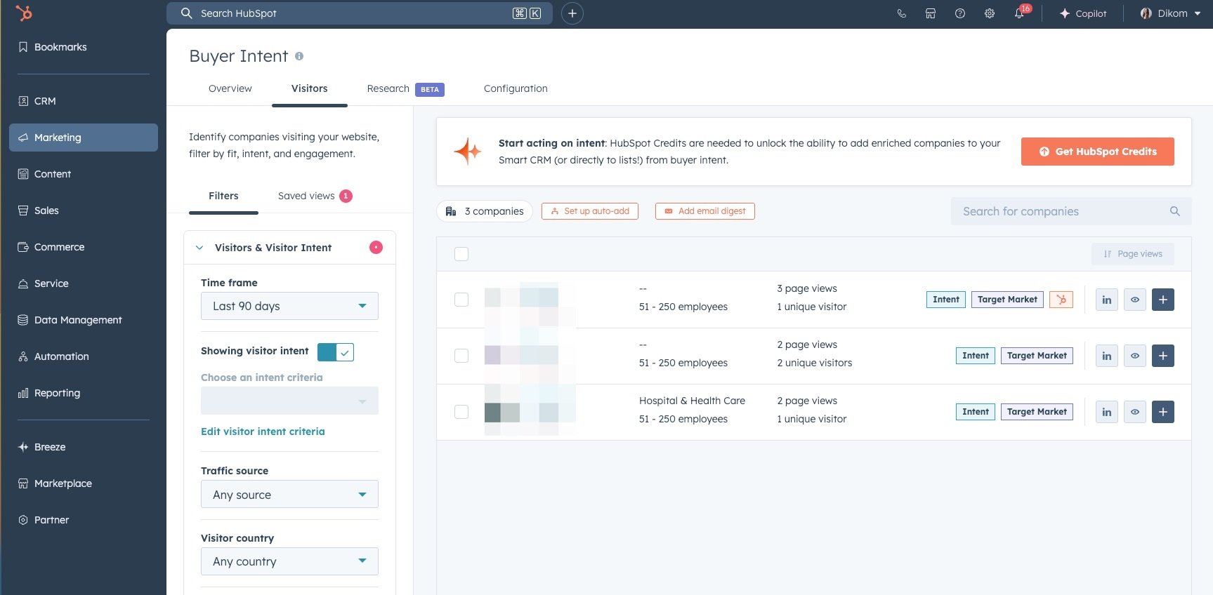Open the marketplace storefront icon in top bar

point(930,13)
